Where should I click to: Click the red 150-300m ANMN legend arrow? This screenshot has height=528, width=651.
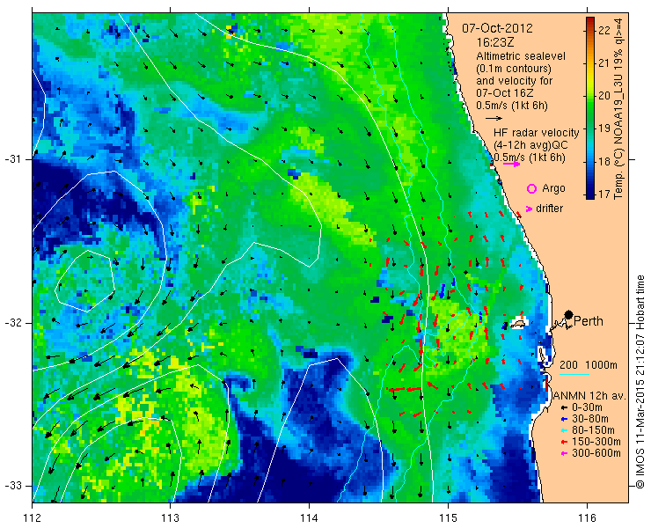click(x=564, y=442)
